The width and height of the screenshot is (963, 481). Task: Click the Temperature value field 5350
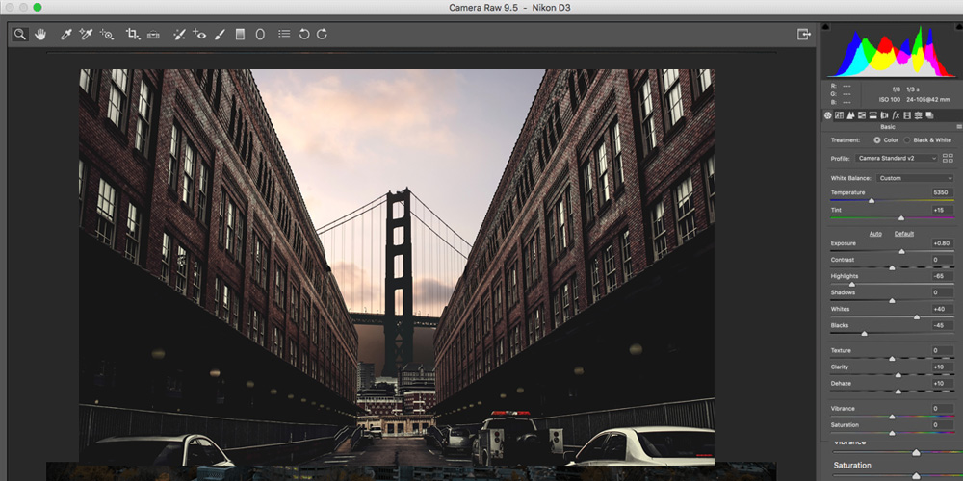point(942,192)
